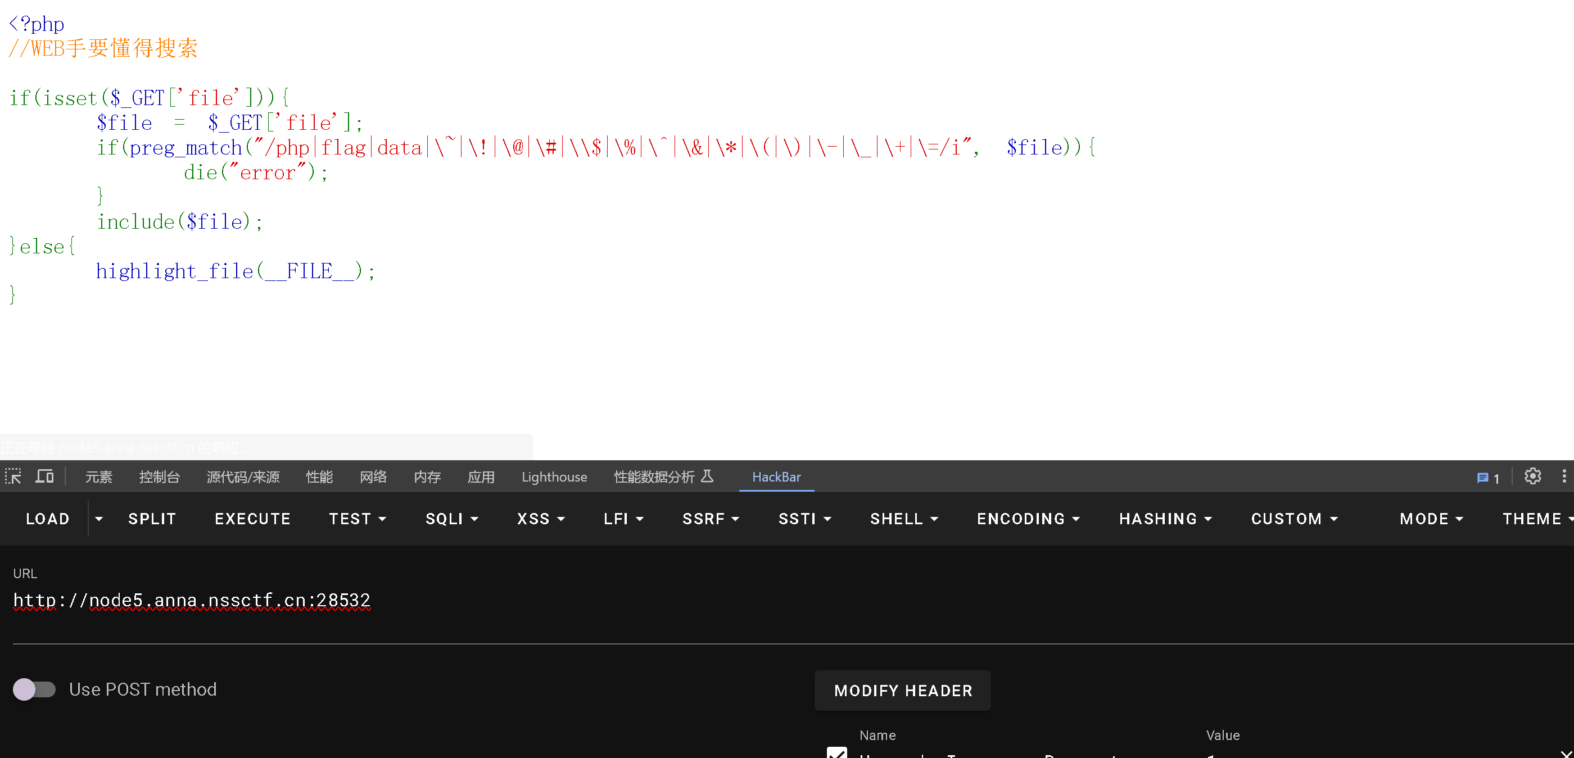1574x758 pixels.
Task: Open the ENCODING dropdown
Action: tap(1028, 519)
